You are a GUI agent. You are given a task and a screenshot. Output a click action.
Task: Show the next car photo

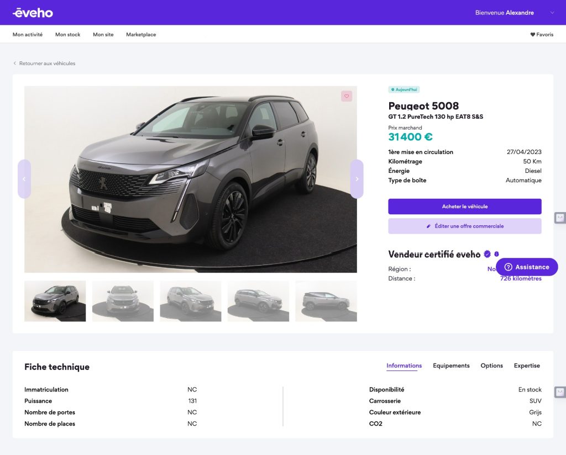click(x=357, y=179)
